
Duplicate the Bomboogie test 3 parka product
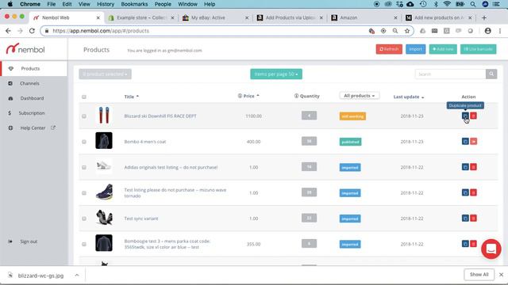(465, 244)
